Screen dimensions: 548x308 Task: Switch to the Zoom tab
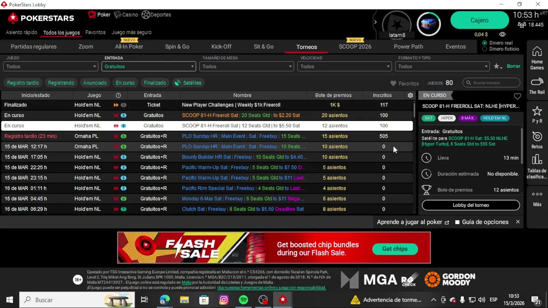pos(86,47)
